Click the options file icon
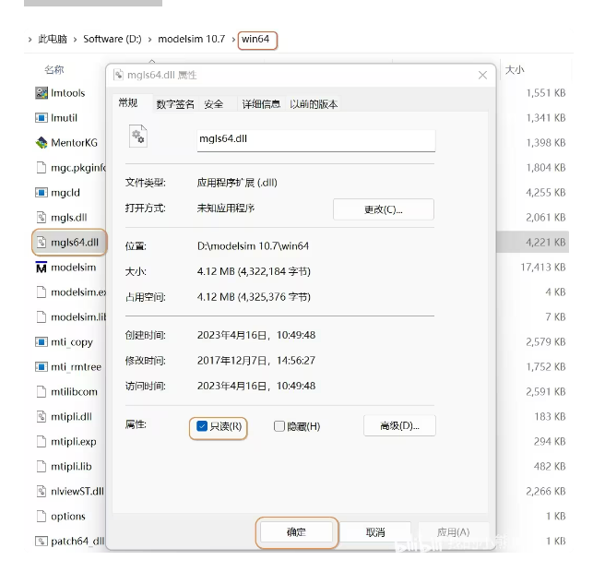This screenshot has height=572, width=605. click(x=42, y=516)
